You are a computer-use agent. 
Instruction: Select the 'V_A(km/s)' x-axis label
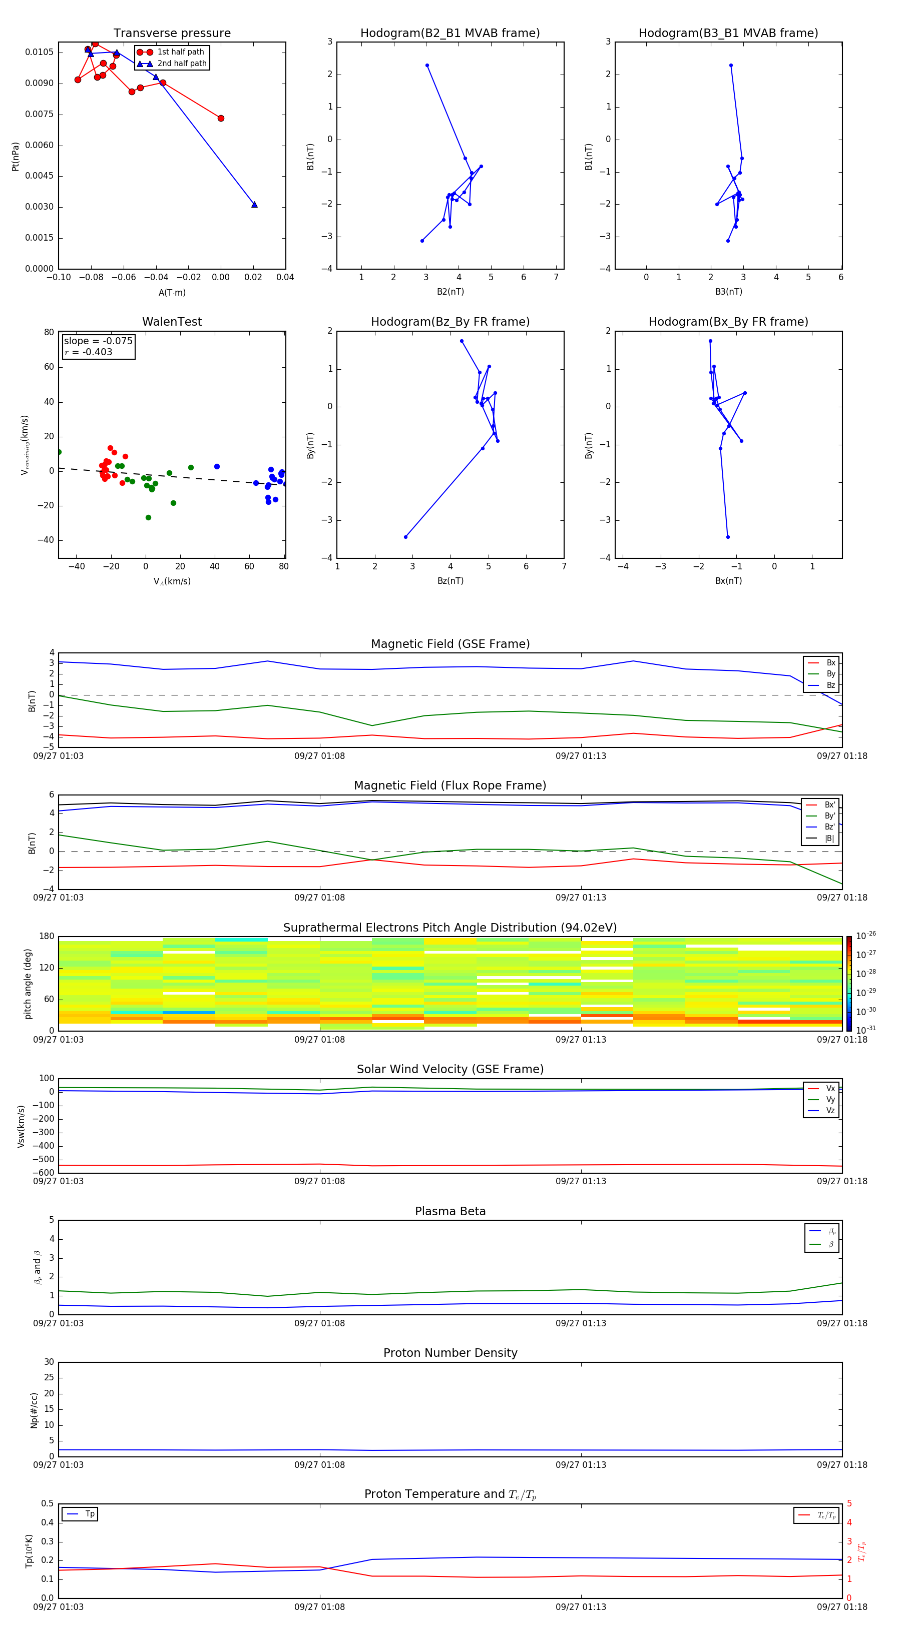coord(172,581)
